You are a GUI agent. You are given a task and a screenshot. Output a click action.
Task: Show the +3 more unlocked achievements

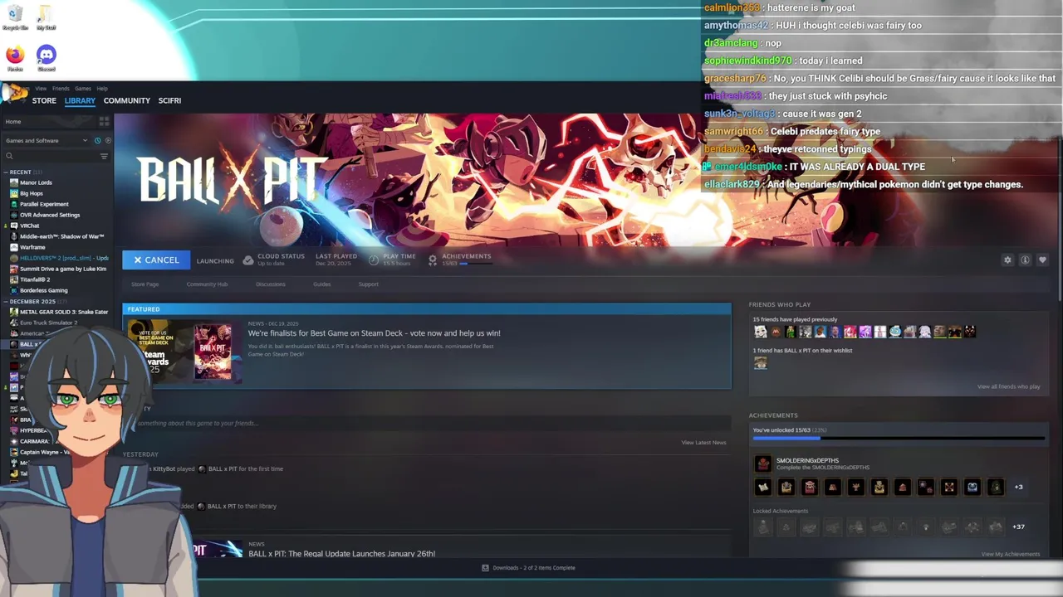[x=1018, y=487]
